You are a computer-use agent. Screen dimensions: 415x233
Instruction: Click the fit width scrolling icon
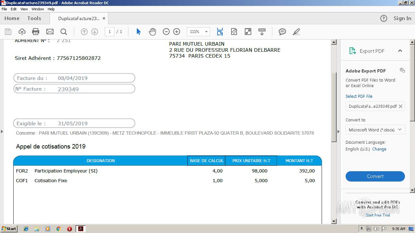[220, 32]
